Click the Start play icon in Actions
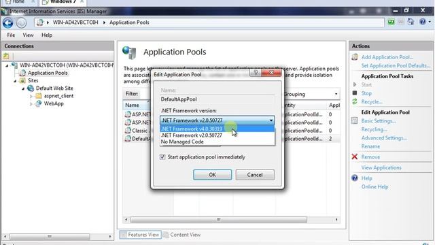This screenshot has width=435, height=245. tap(355, 84)
